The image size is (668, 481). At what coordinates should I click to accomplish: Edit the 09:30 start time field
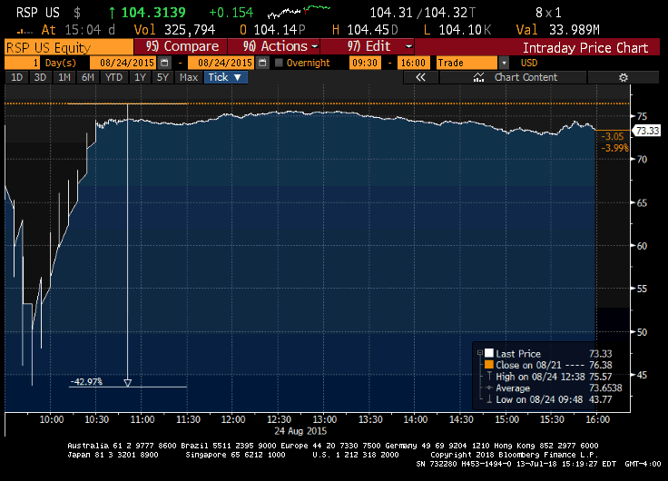(365, 63)
